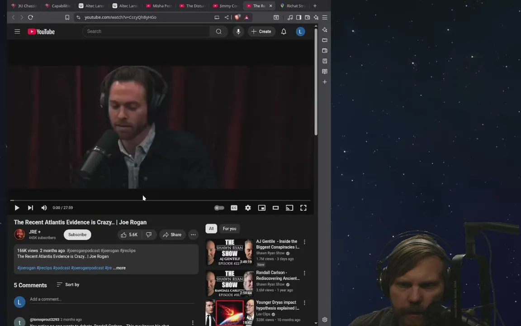Toggle the browser sidebar panel icon

pyautogui.click(x=298, y=17)
